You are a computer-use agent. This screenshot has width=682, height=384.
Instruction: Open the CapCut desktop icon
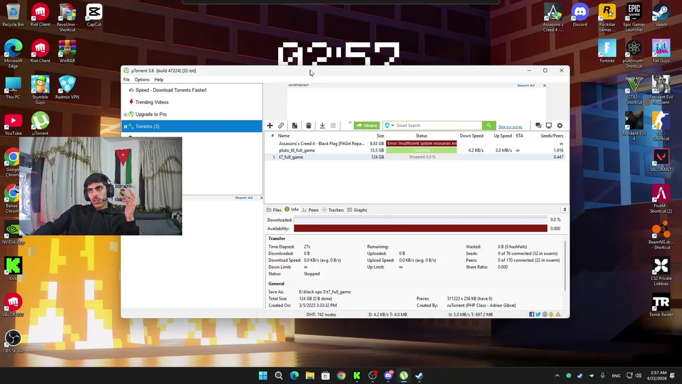[x=94, y=15]
